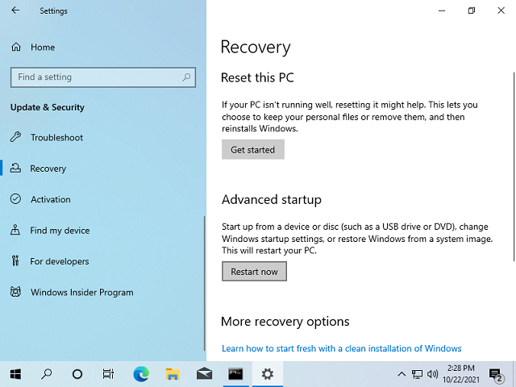Image resolution: width=516 pixels, height=387 pixels.
Task: Switch to the Command Prompt taskbar window
Action: (x=235, y=374)
